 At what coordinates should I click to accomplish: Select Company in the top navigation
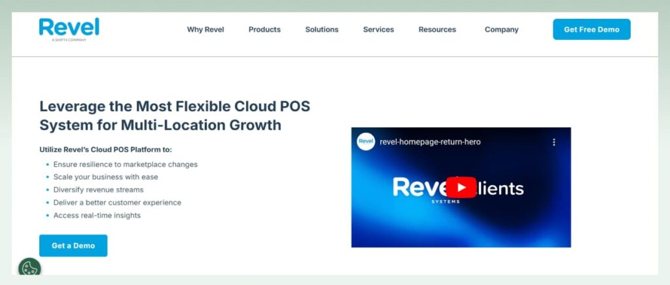pyautogui.click(x=501, y=29)
